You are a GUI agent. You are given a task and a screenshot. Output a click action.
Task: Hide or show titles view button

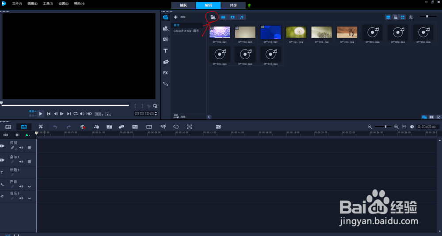388,17
